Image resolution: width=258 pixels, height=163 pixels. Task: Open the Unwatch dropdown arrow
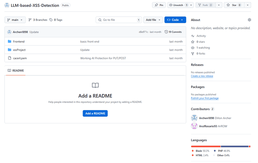191,5
